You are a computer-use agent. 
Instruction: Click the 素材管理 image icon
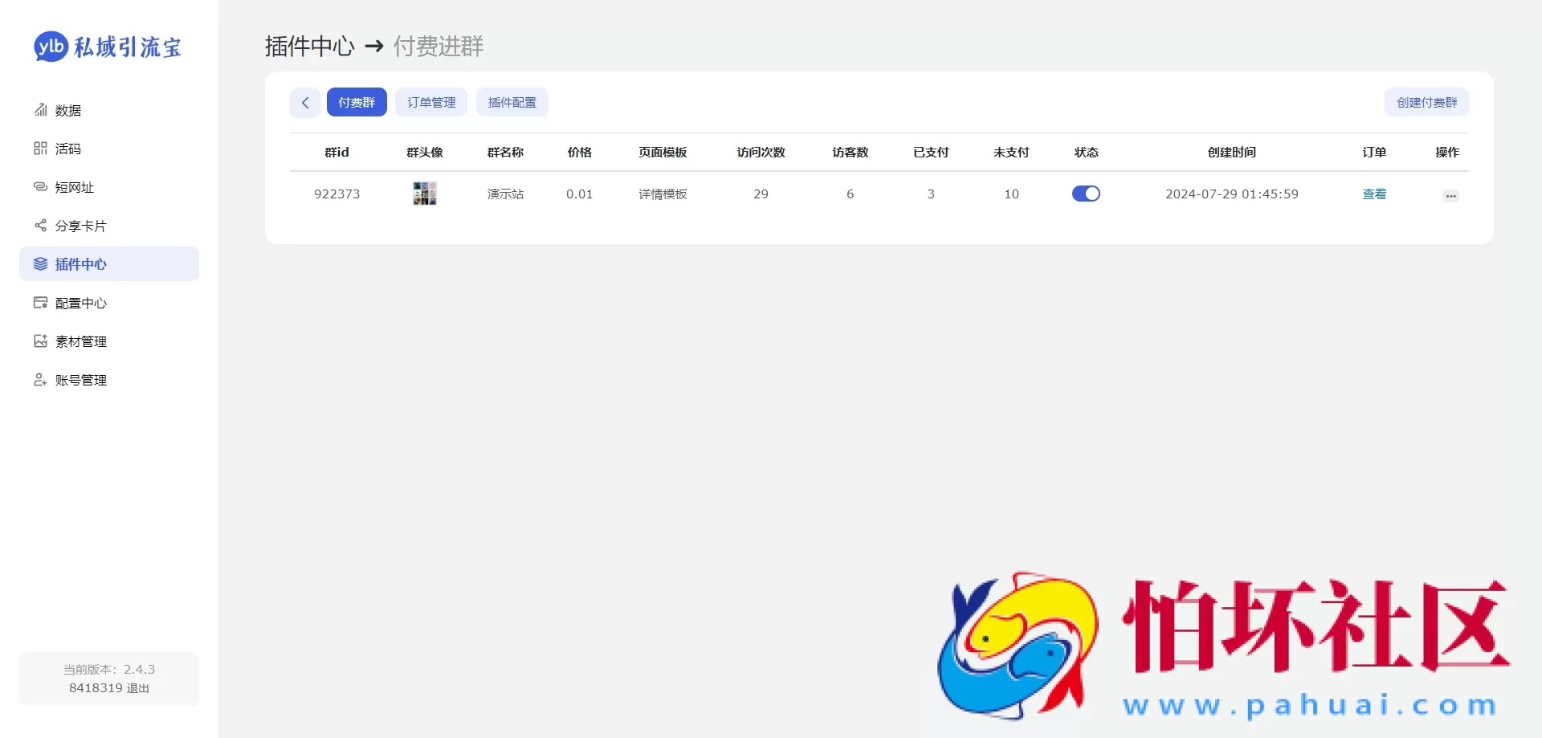tap(41, 340)
